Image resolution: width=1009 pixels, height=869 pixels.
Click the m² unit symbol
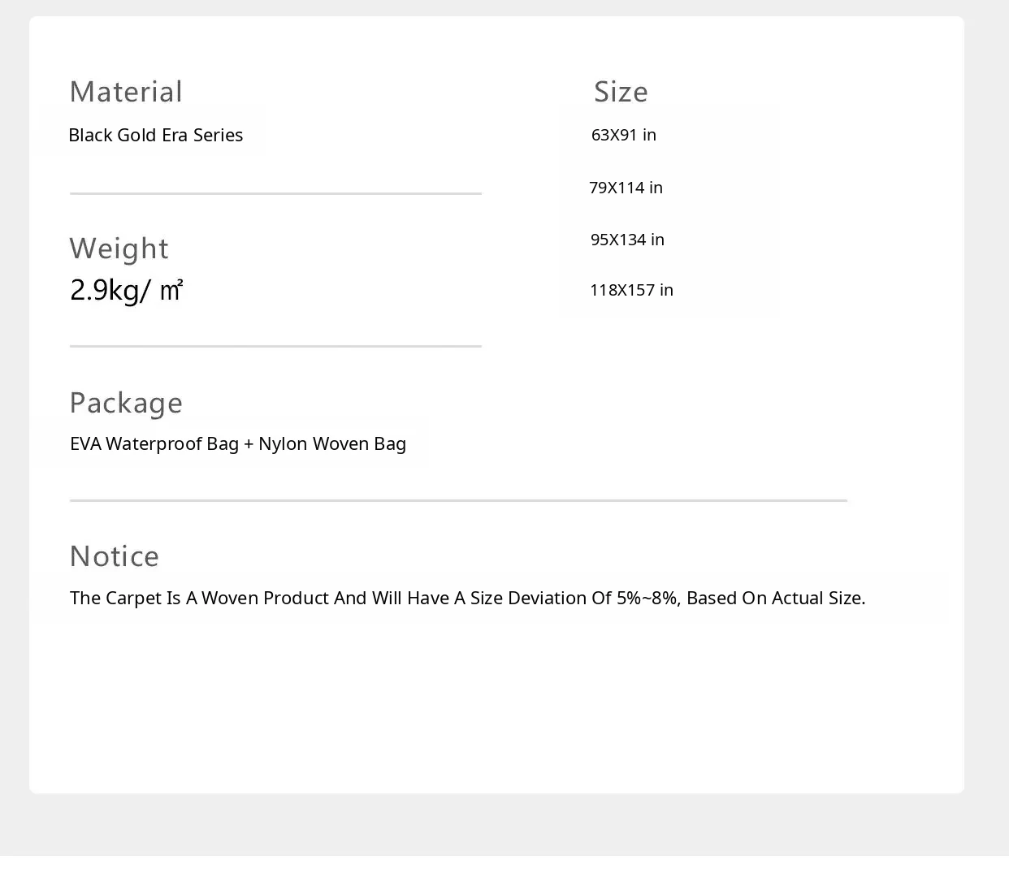pyautogui.click(x=171, y=290)
